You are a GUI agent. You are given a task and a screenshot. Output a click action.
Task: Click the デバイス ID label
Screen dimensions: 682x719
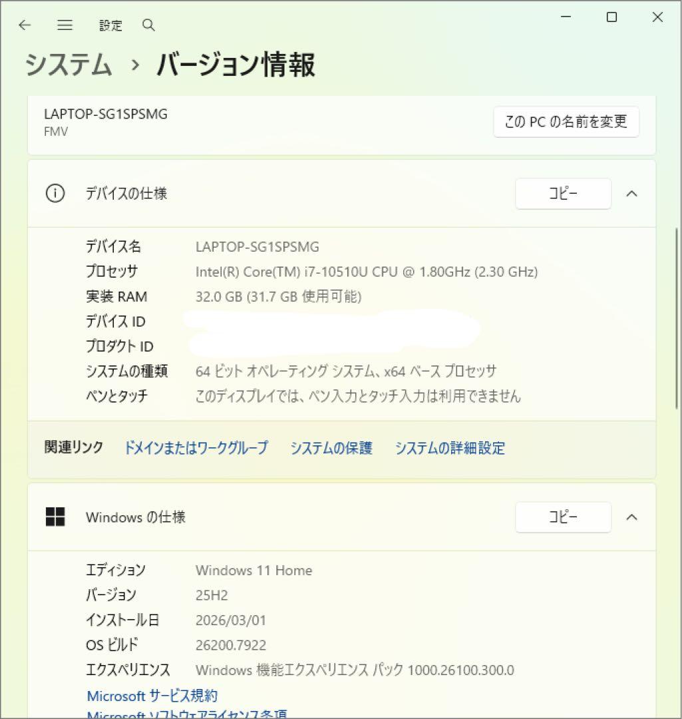(x=116, y=322)
